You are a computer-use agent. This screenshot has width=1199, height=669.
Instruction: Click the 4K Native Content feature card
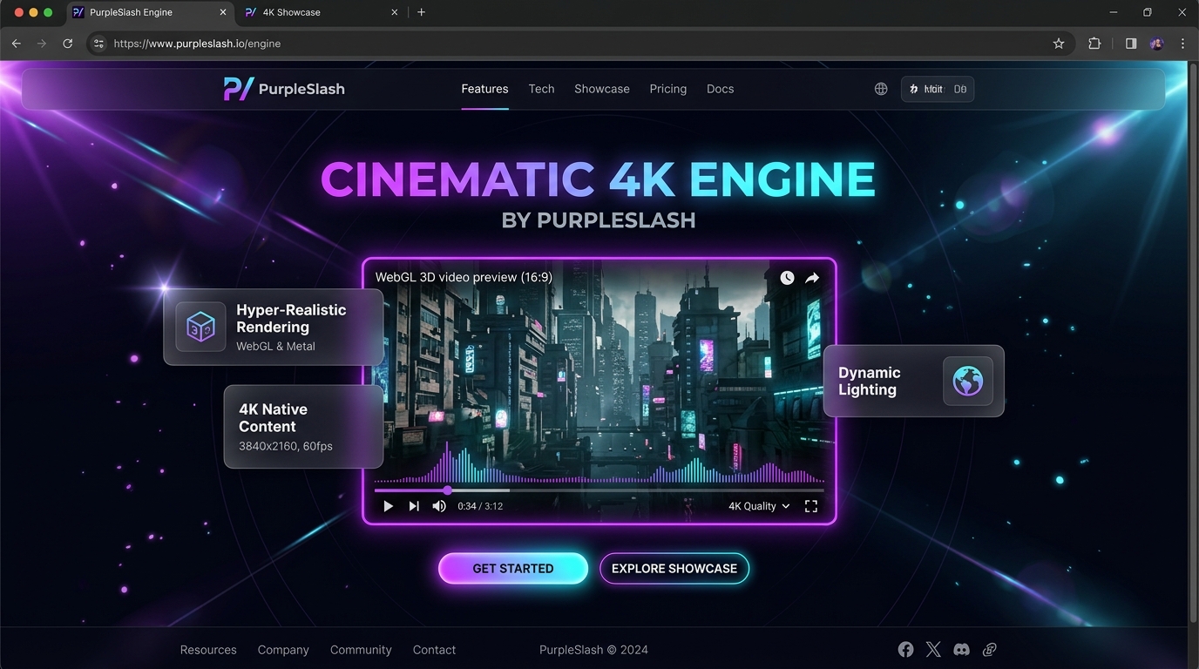point(303,427)
